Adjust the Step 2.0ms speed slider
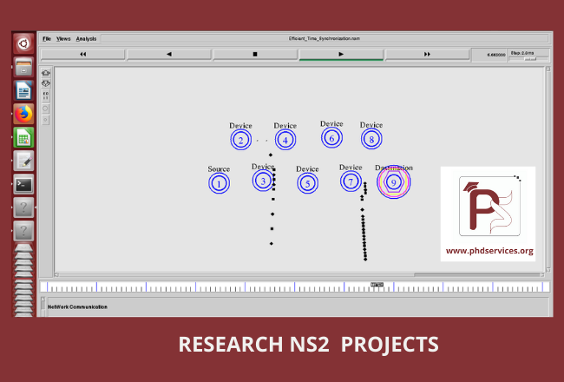 530,59
